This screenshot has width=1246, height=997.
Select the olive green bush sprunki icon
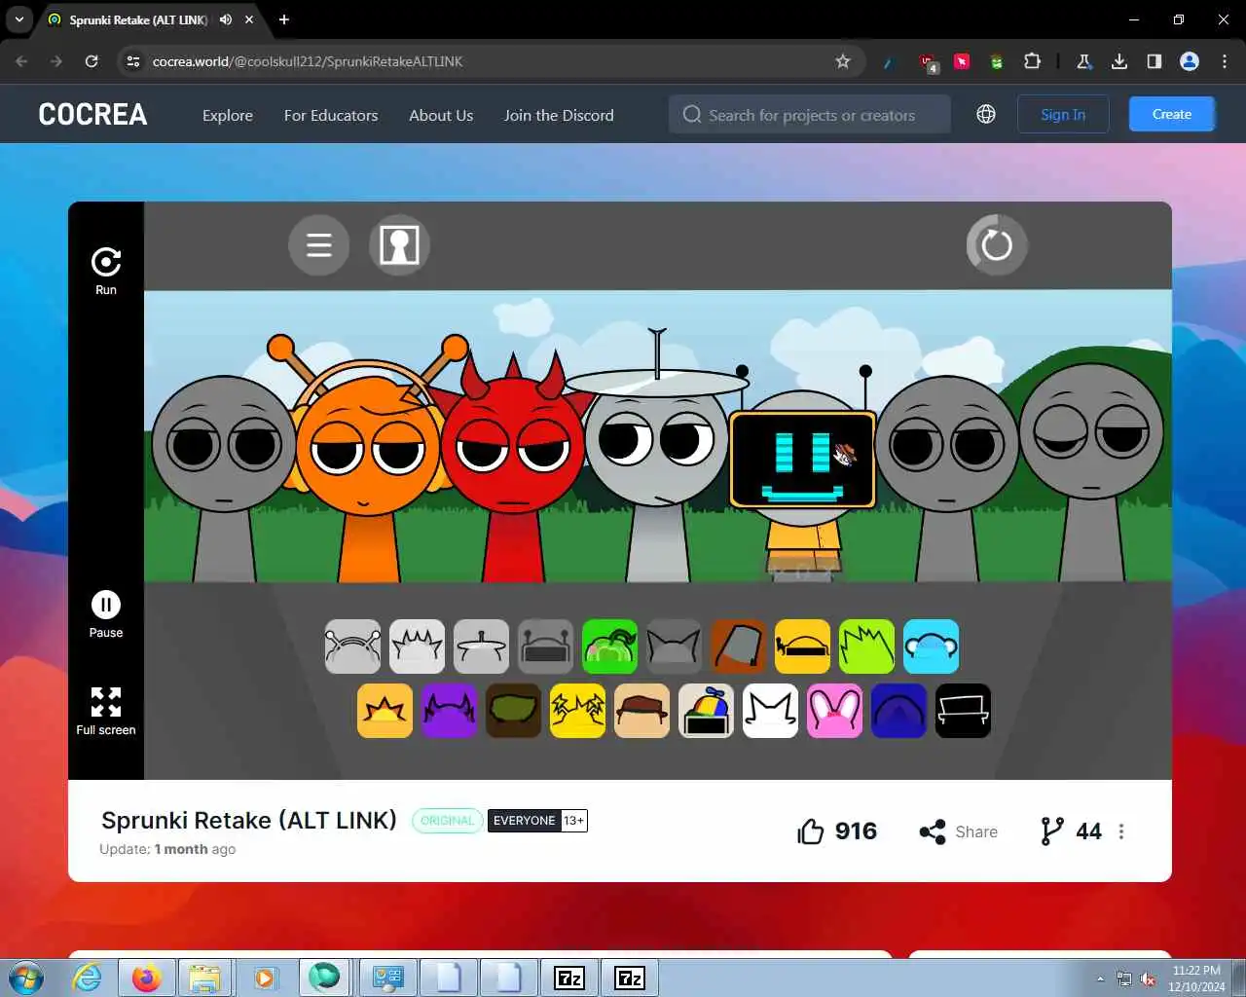point(513,711)
